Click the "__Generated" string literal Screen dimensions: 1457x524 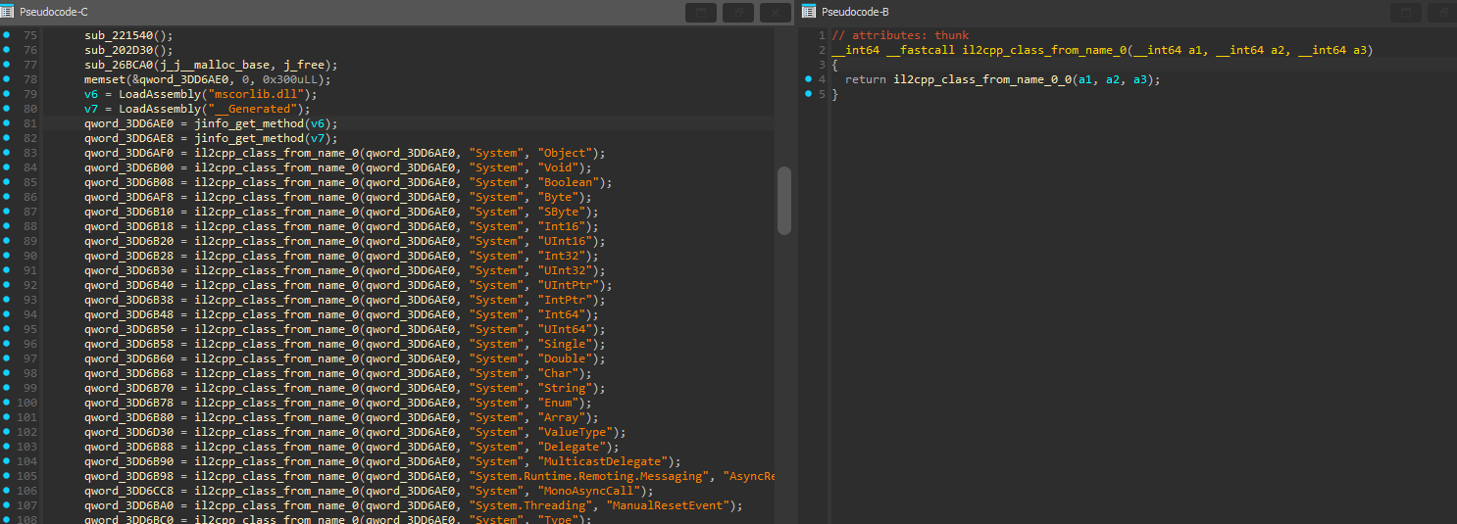pos(251,109)
